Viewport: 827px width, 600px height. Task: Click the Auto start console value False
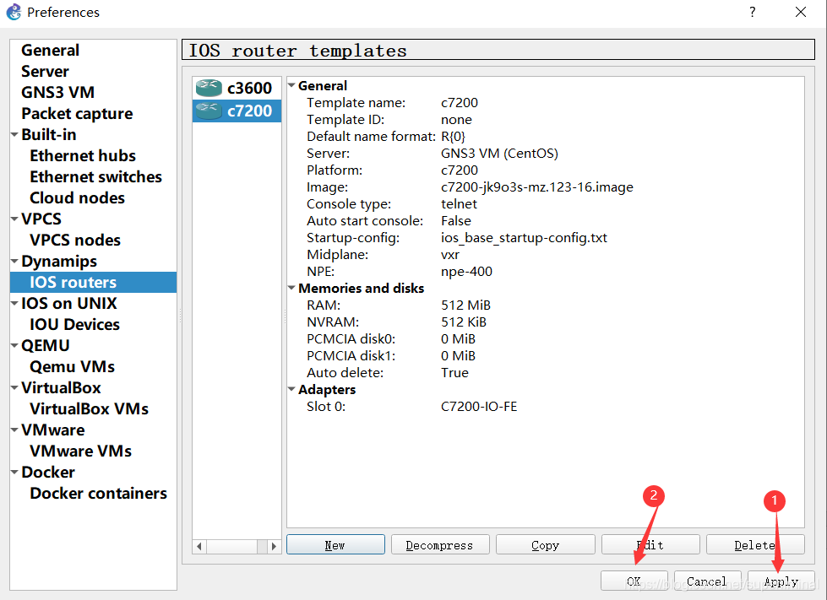[455, 221]
